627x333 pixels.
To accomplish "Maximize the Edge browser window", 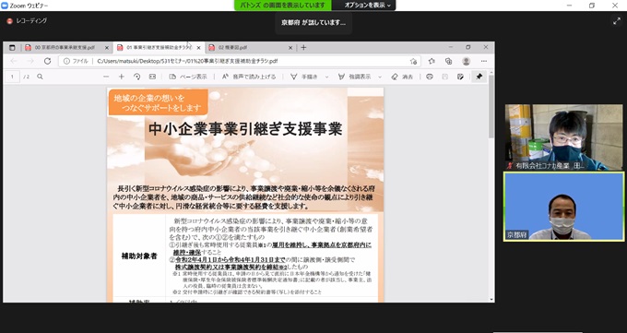I will pyautogui.click(x=468, y=47).
